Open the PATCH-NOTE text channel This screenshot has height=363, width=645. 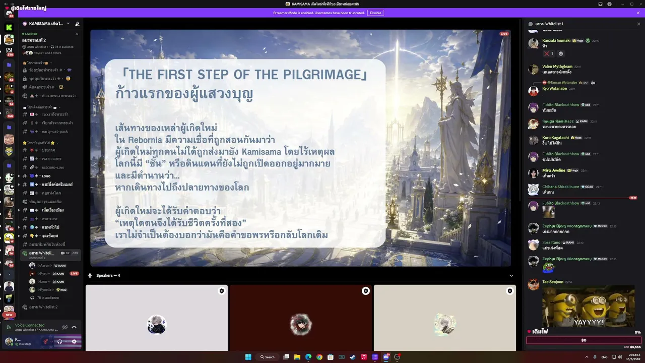click(50, 159)
